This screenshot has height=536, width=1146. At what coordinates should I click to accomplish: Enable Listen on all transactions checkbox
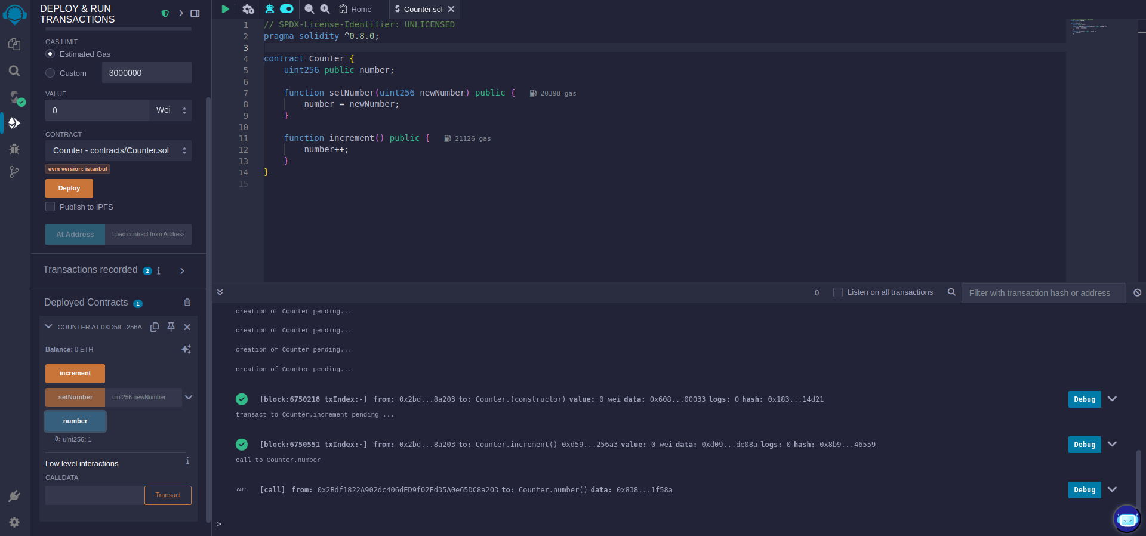(x=838, y=292)
